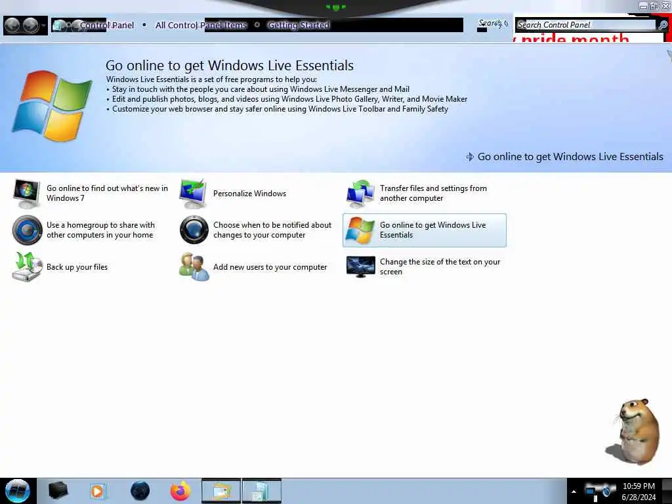
Task: Click the Back navigation arrow
Action: 12,26
